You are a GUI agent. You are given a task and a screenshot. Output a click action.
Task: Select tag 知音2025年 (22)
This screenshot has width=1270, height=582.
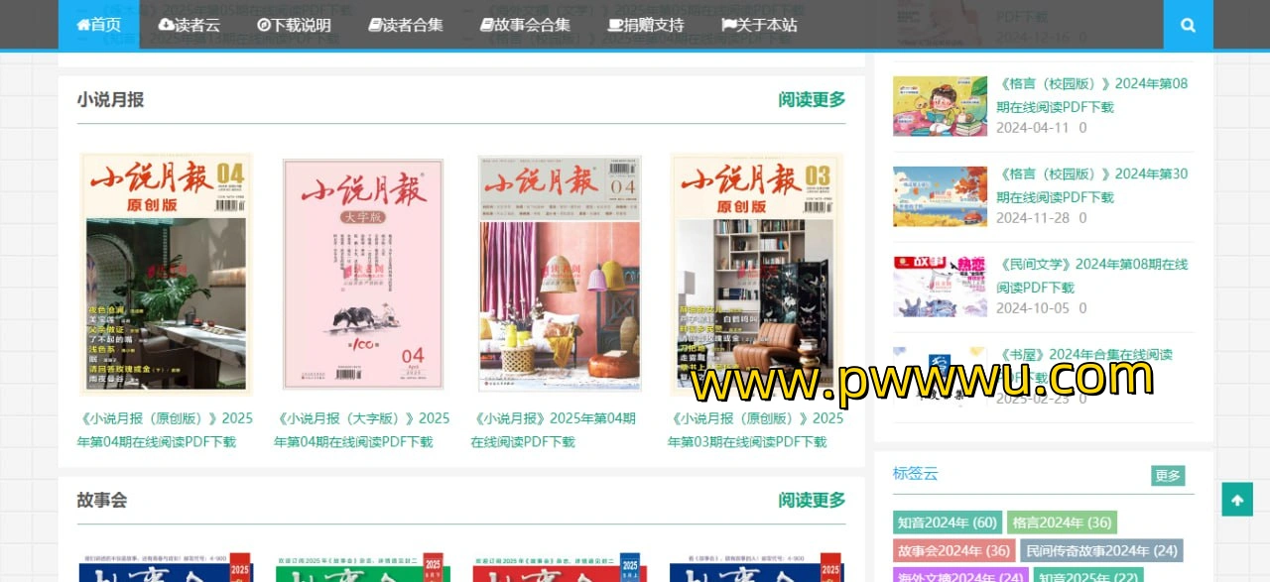click(1088, 576)
